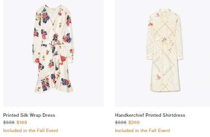This screenshot has height=137, width=210.
Task: Select the $189 sale price
Action: point(22,122)
